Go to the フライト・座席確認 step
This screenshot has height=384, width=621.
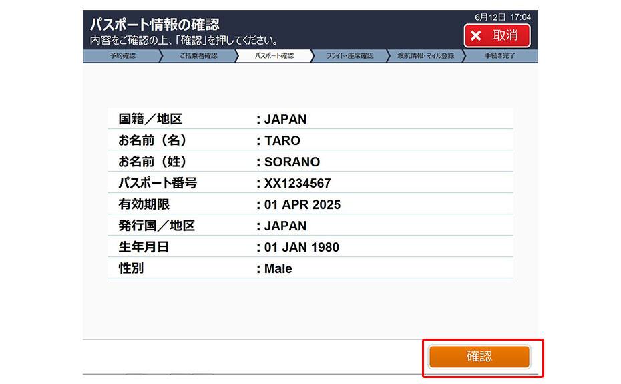349,56
